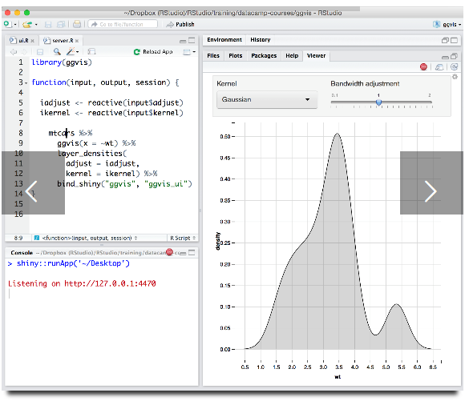Switch to the Help tab
Viewport: 469px width, 401px height.
[x=292, y=56]
